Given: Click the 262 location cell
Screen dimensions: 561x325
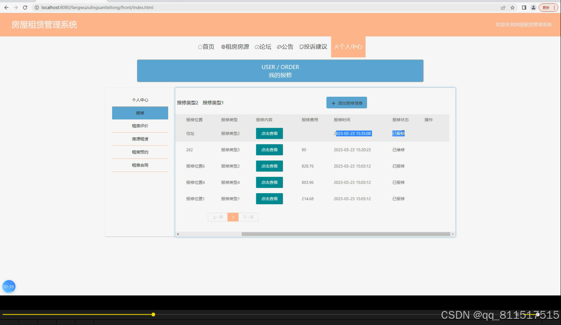Looking at the screenshot, I should point(189,150).
